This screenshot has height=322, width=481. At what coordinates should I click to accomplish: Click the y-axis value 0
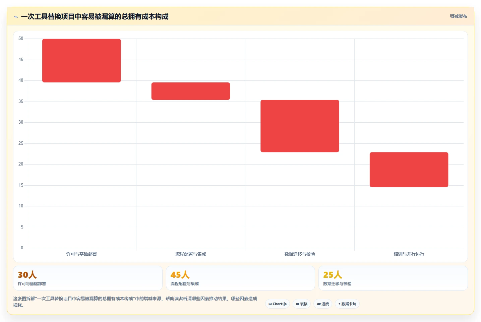coord(22,248)
